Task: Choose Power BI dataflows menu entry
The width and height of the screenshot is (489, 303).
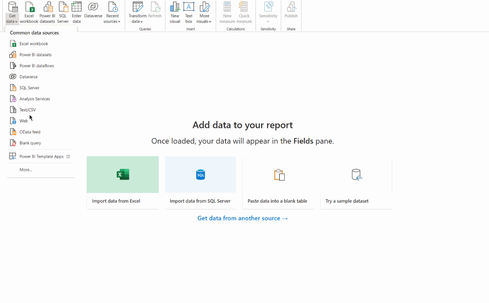Action: [x=41, y=66]
